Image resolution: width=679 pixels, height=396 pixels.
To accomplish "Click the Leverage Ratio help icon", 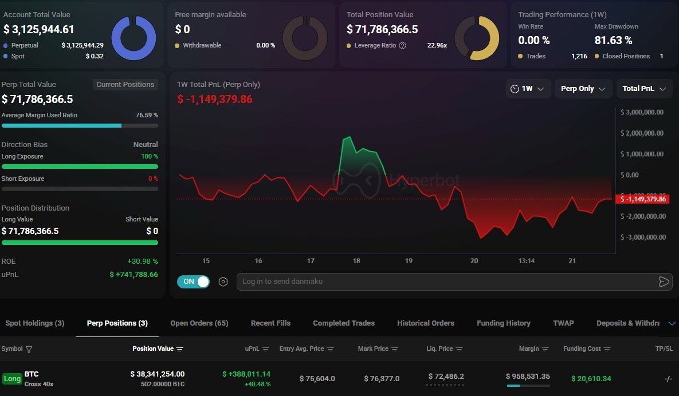I will click(x=402, y=46).
